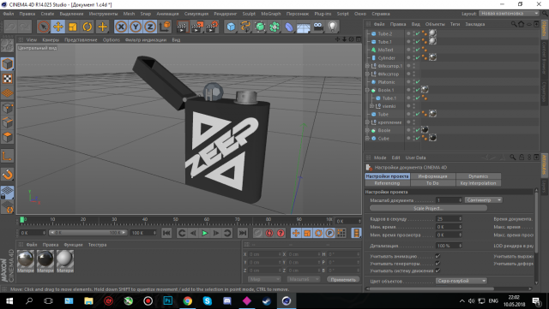Expand the Cube object in tree

click(x=367, y=138)
